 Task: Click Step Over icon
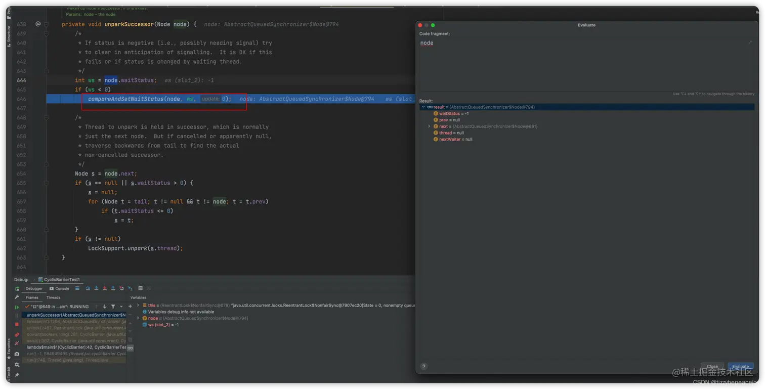tap(88, 288)
